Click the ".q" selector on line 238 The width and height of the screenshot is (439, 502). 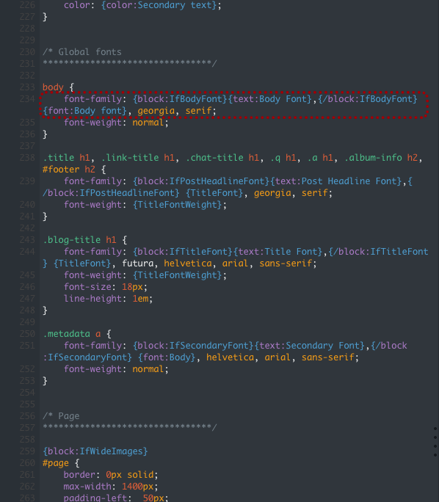coord(275,158)
